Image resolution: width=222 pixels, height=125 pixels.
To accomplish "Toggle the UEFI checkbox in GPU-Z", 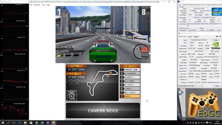I will point(215,51).
